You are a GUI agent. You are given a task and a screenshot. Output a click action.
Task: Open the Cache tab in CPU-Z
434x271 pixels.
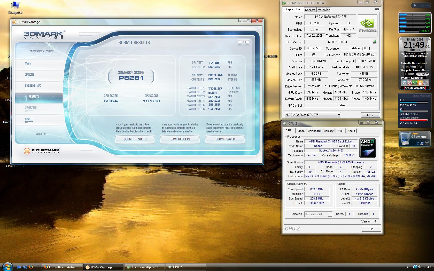(x=300, y=131)
